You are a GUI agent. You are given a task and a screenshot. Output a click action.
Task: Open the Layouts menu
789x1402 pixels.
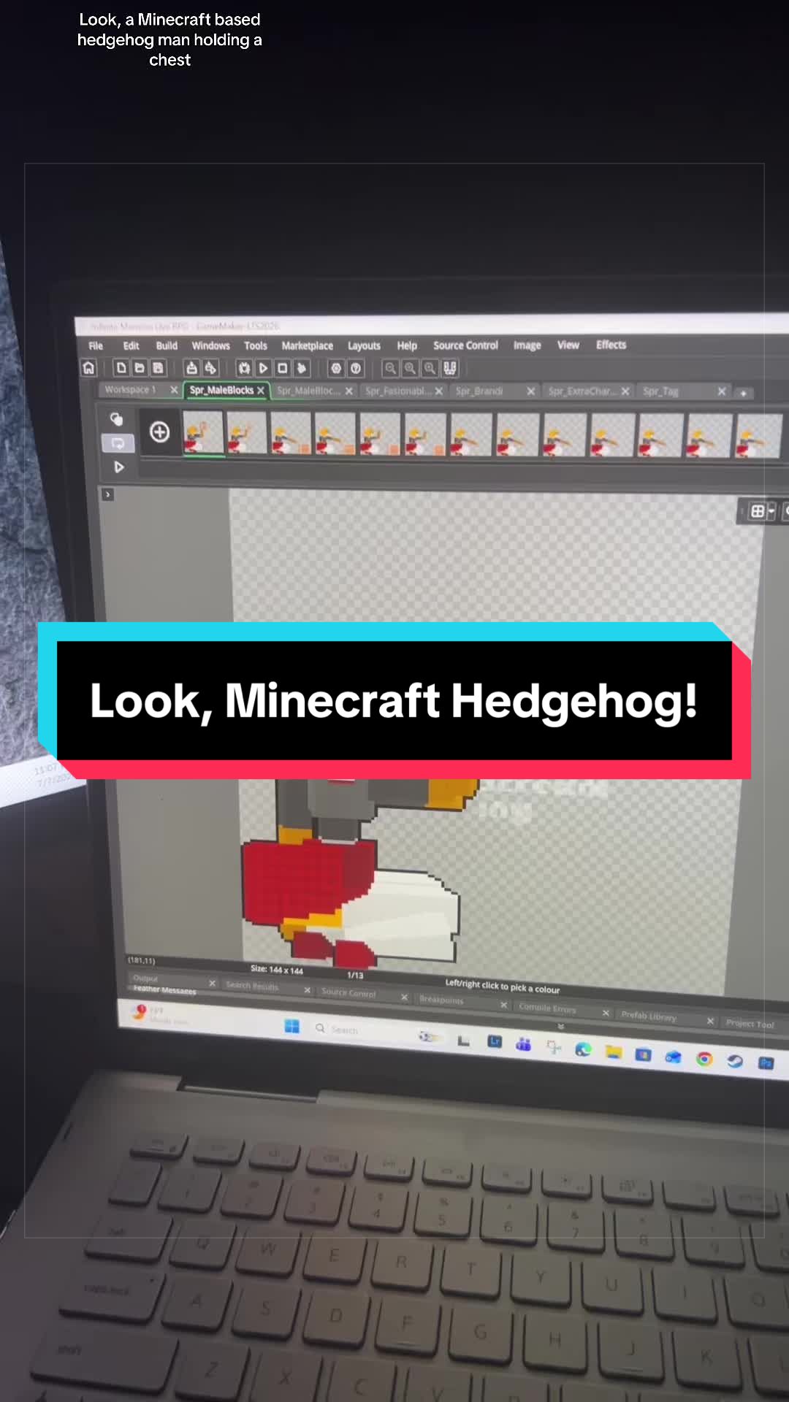tap(364, 345)
